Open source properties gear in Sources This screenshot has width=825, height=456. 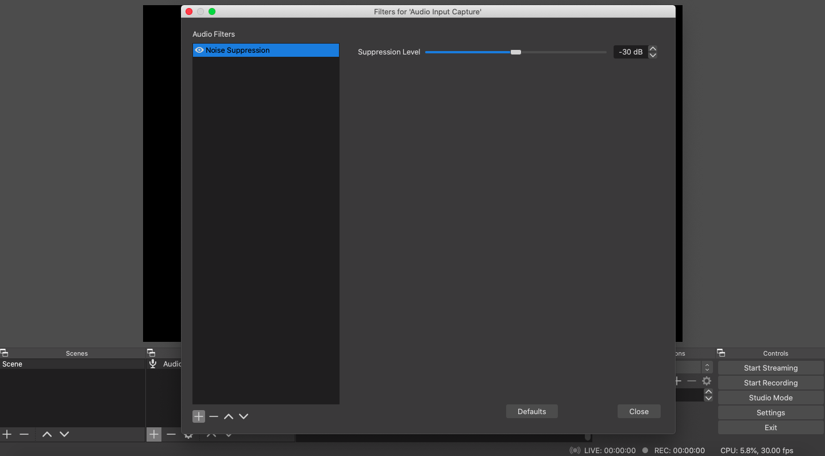188,436
